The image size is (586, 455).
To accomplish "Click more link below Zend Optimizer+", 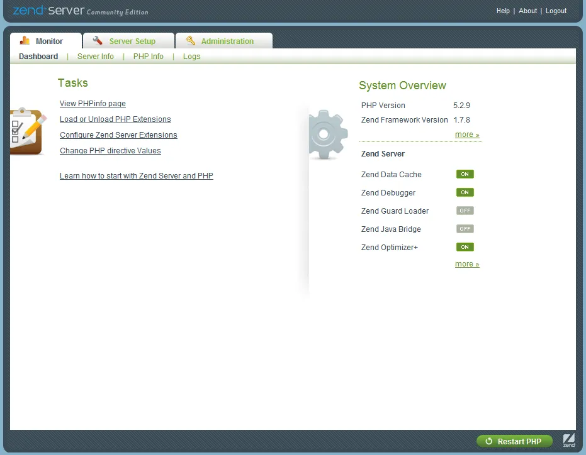I will coord(467,264).
